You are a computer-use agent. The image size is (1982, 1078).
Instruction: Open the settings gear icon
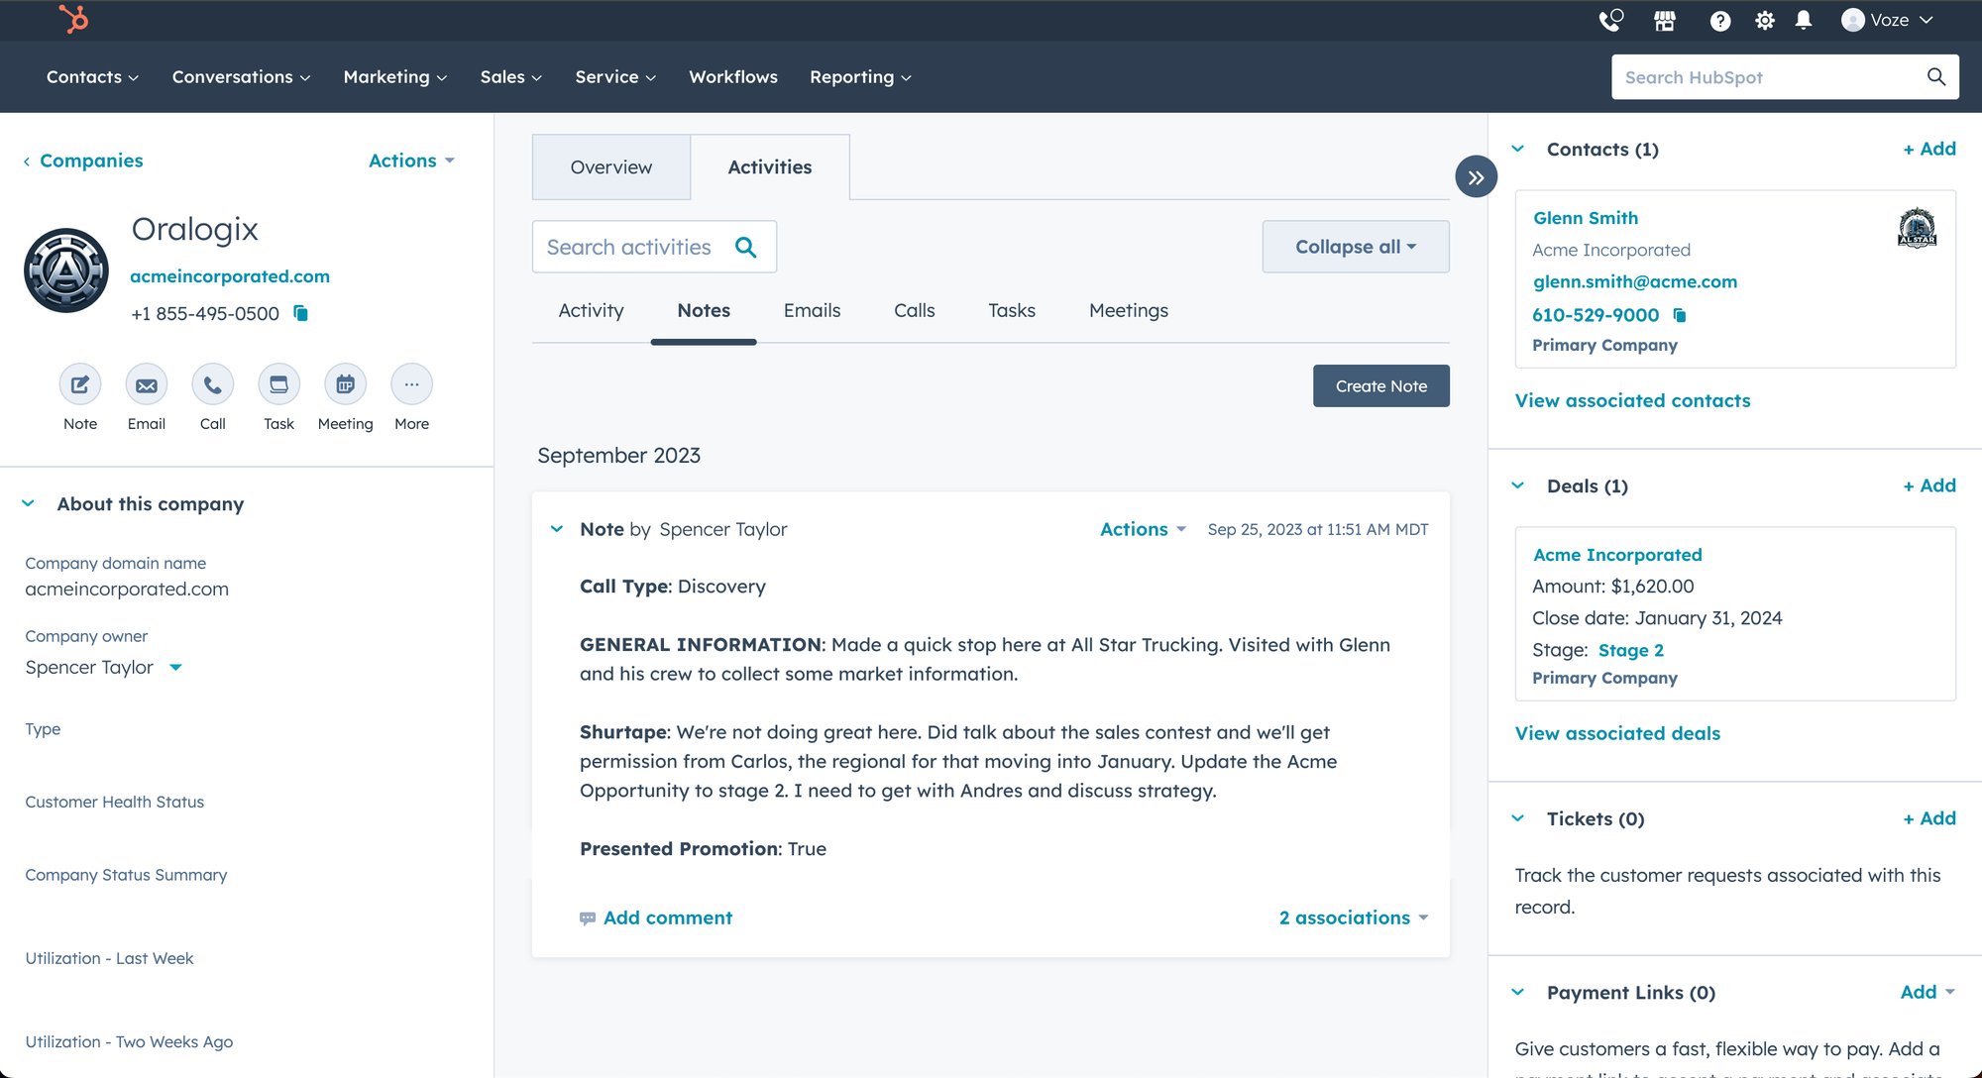tap(1765, 21)
